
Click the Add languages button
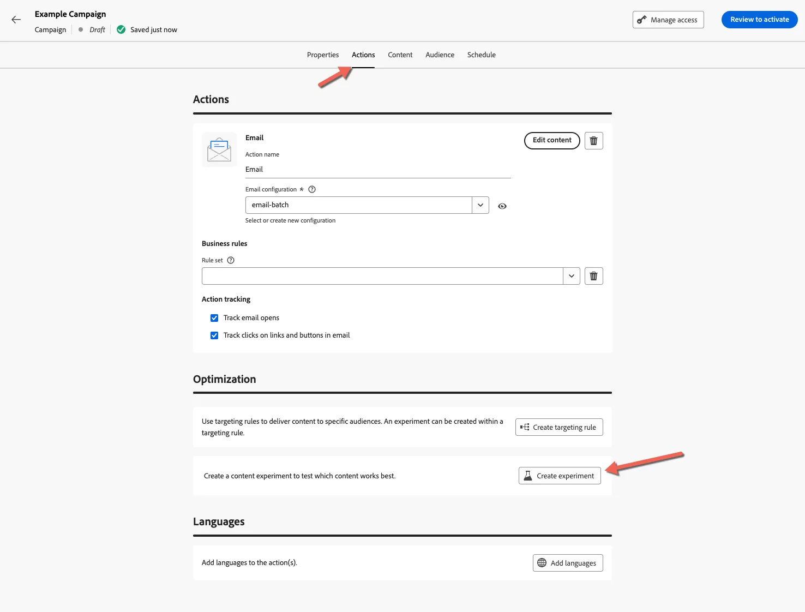[568, 563]
